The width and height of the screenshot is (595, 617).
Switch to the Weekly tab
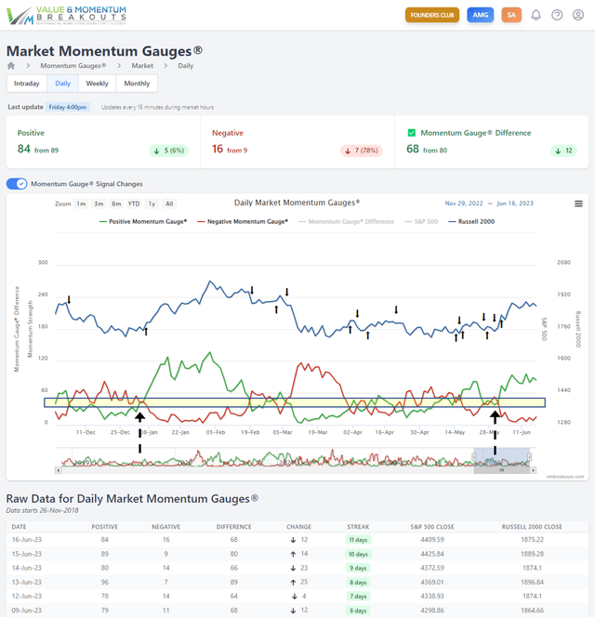98,84
